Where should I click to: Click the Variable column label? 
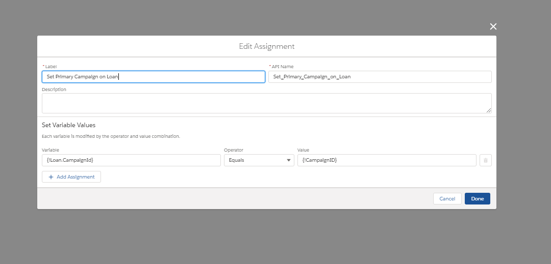(51, 150)
